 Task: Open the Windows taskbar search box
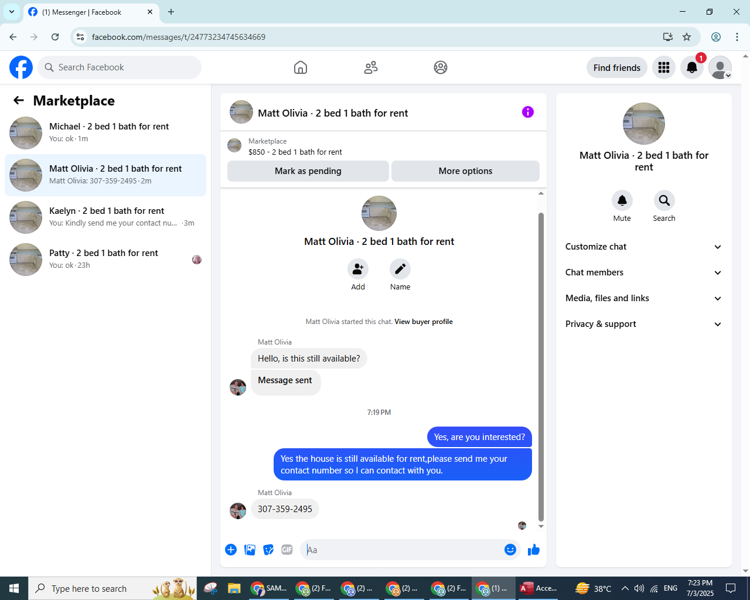pos(111,588)
